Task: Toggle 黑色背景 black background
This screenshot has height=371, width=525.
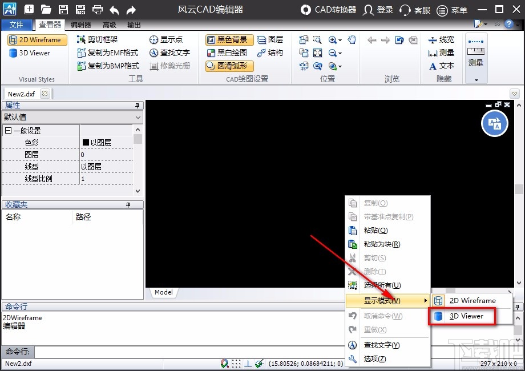Action: (x=229, y=40)
